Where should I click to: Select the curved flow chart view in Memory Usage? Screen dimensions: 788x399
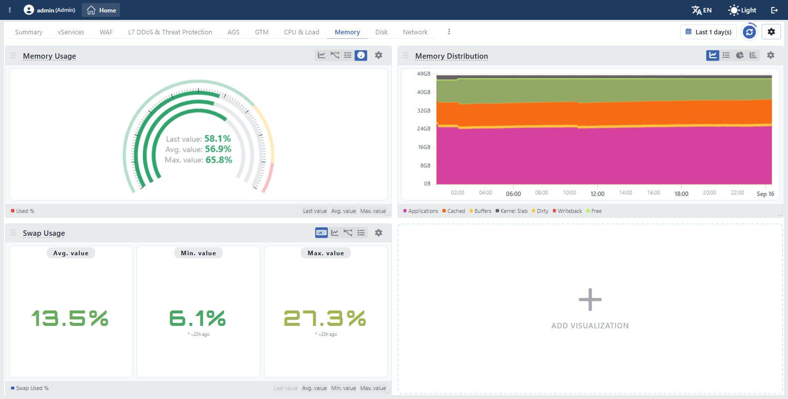(x=335, y=55)
